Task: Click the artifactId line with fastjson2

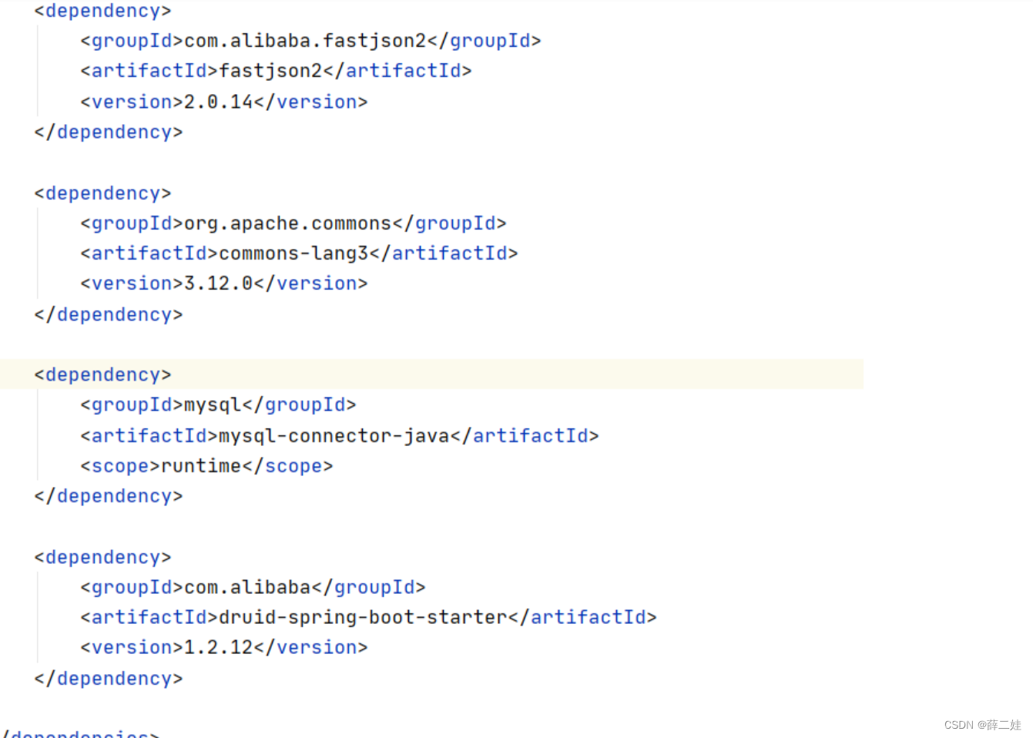Action: tap(276, 71)
